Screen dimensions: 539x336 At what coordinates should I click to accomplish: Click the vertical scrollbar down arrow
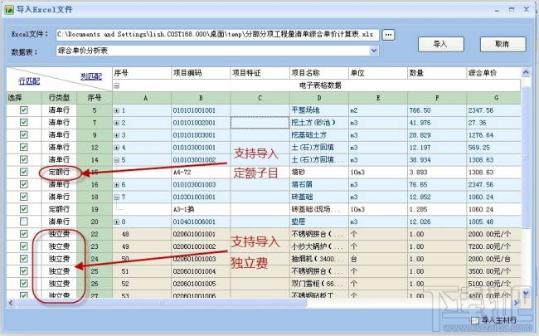point(526,294)
